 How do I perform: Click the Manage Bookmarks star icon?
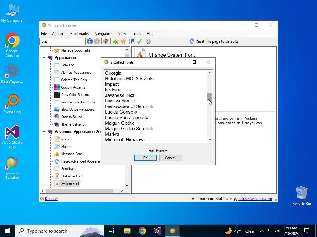(57, 50)
